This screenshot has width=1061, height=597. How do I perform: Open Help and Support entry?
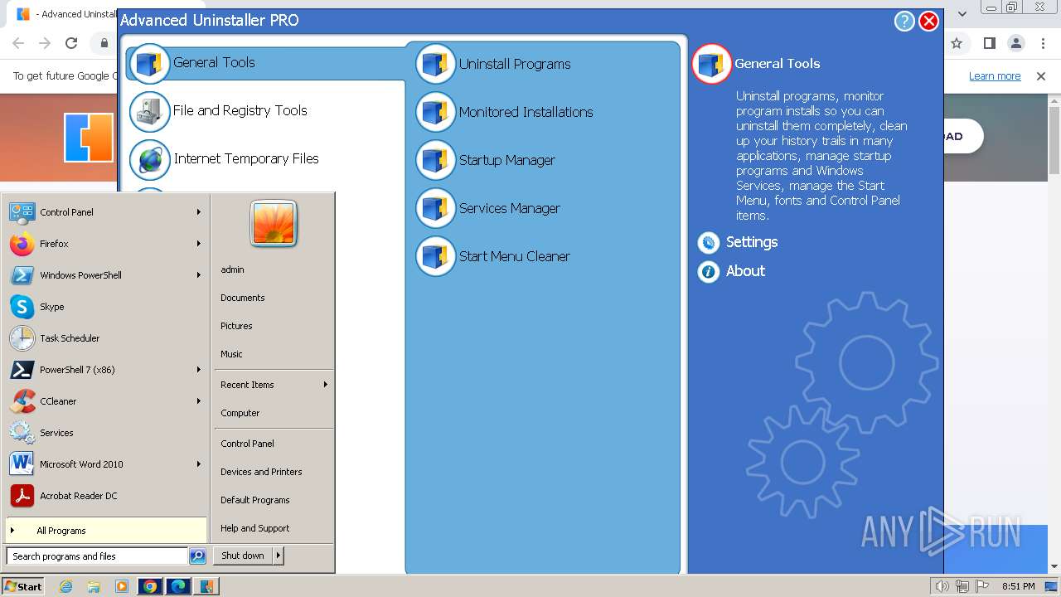click(255, 528)
